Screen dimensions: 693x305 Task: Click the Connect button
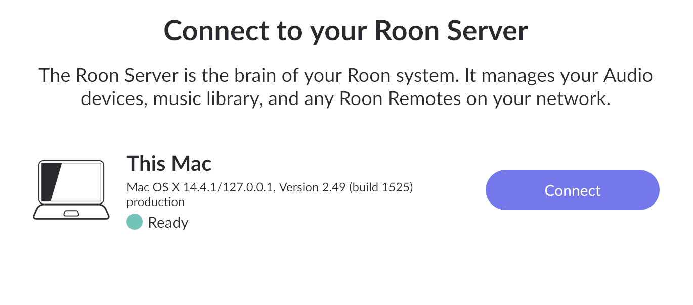[572, 190]
